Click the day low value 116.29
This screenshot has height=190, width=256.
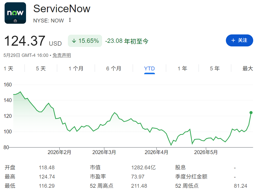pos(47,186)
